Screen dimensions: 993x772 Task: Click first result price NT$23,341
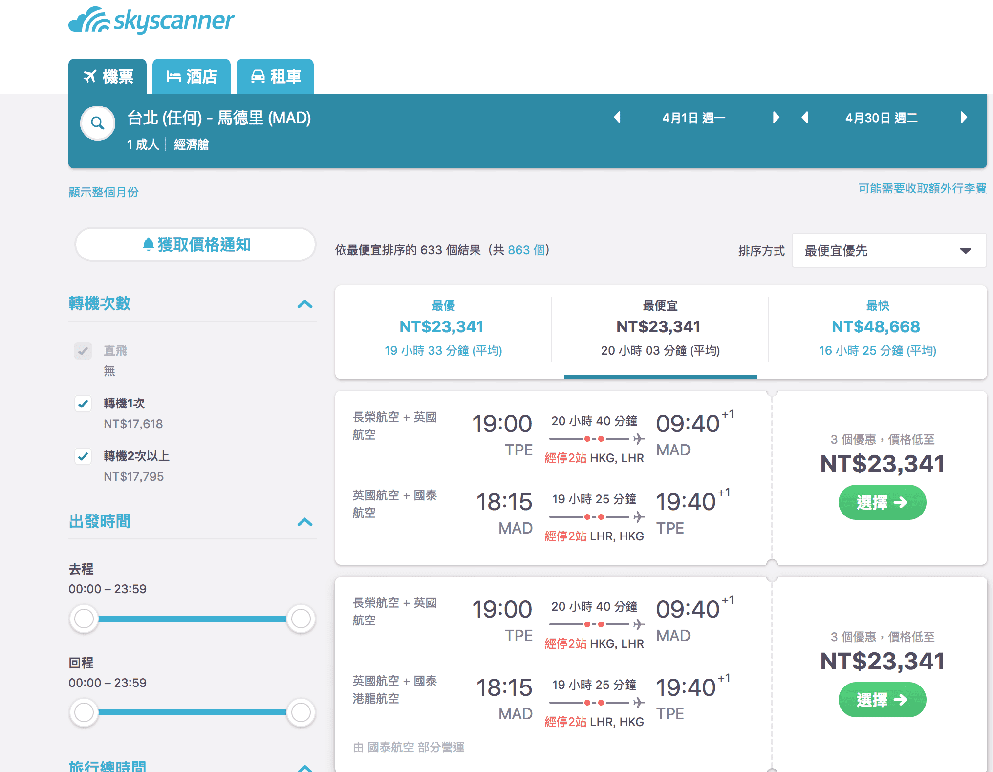pyautogui.click(x=882, y=464)
